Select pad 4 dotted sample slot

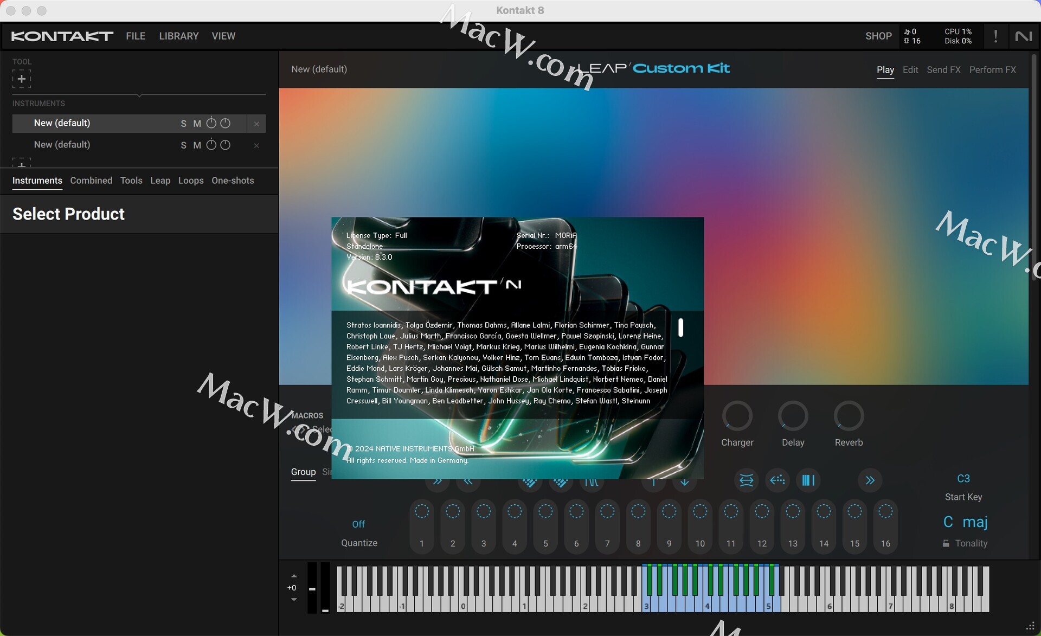[515, 511]
